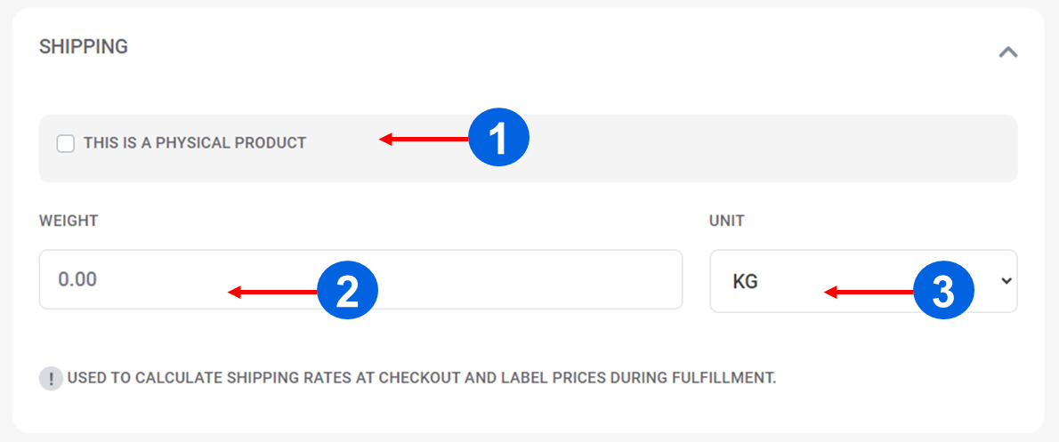This screenshot has height=442, width=1059.
Task: Click the Weight field label
Action: click(69, 221)
